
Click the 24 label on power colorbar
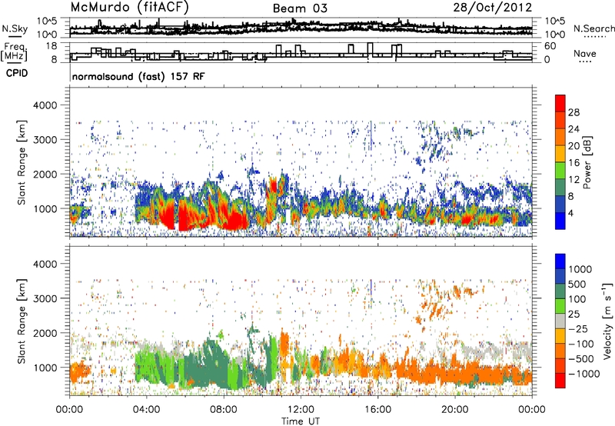click(x=573, y=129)
